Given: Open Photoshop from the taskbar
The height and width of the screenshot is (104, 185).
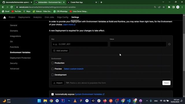Looking at the screenshot, I should [x=69, y=101].
